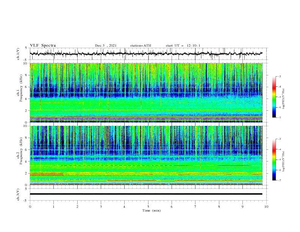Click the "ch.3(V)" axis label
The width and height of the screenshot is (300, 232).
pos(18,195)
